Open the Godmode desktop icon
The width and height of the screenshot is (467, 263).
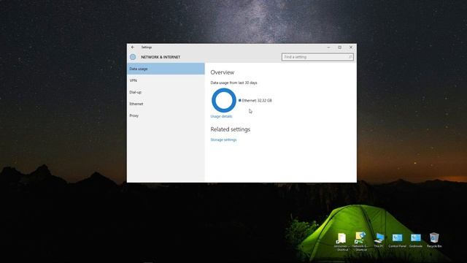[x=416, y=240]
